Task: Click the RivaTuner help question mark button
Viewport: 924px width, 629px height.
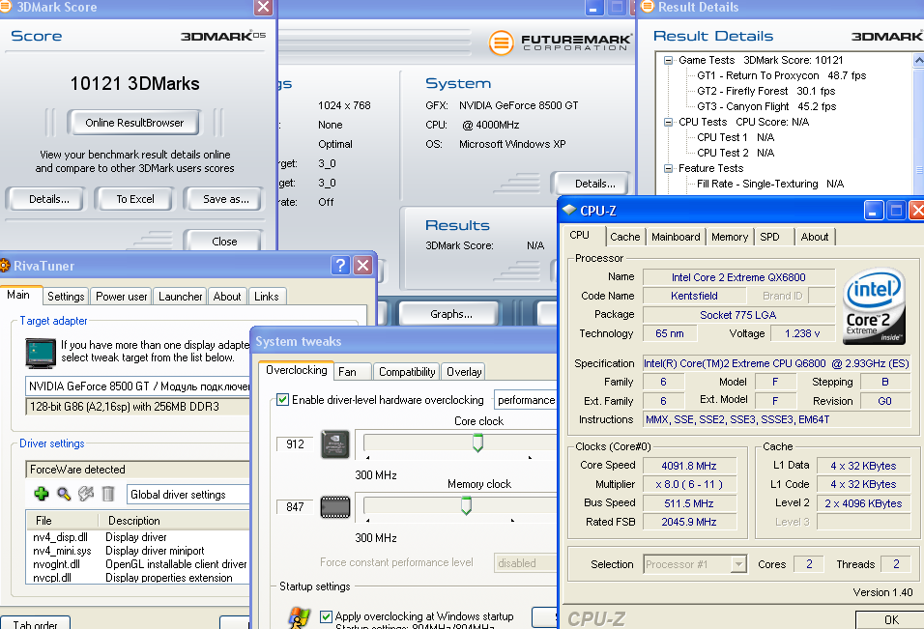Action: tap(340, 266)
